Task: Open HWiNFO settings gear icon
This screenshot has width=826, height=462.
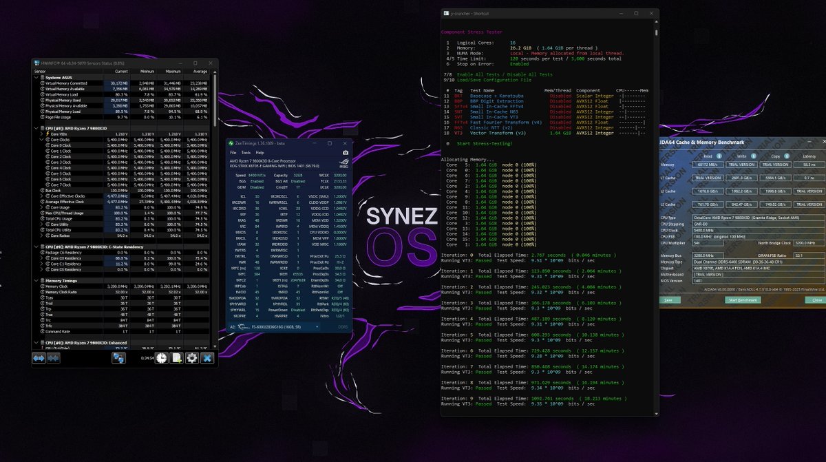Action: (191, 359)
